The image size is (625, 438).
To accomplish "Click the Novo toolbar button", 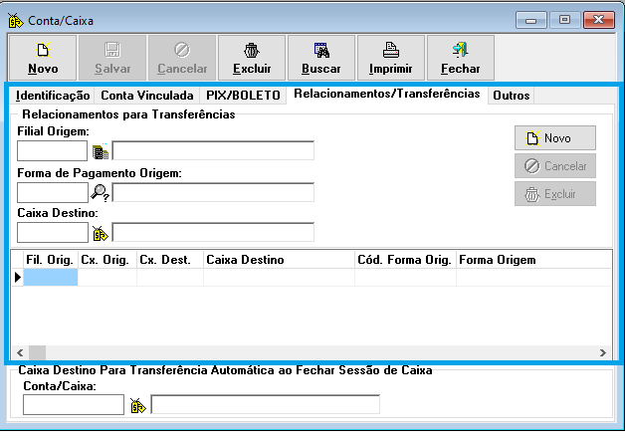I will (43, 58).
